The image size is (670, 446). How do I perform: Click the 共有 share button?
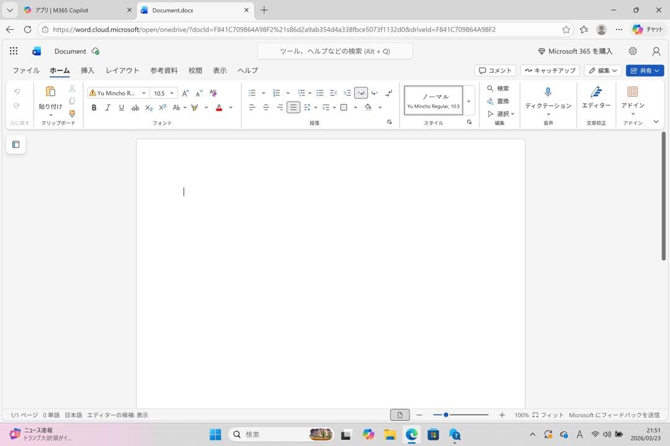pos(645,71)
